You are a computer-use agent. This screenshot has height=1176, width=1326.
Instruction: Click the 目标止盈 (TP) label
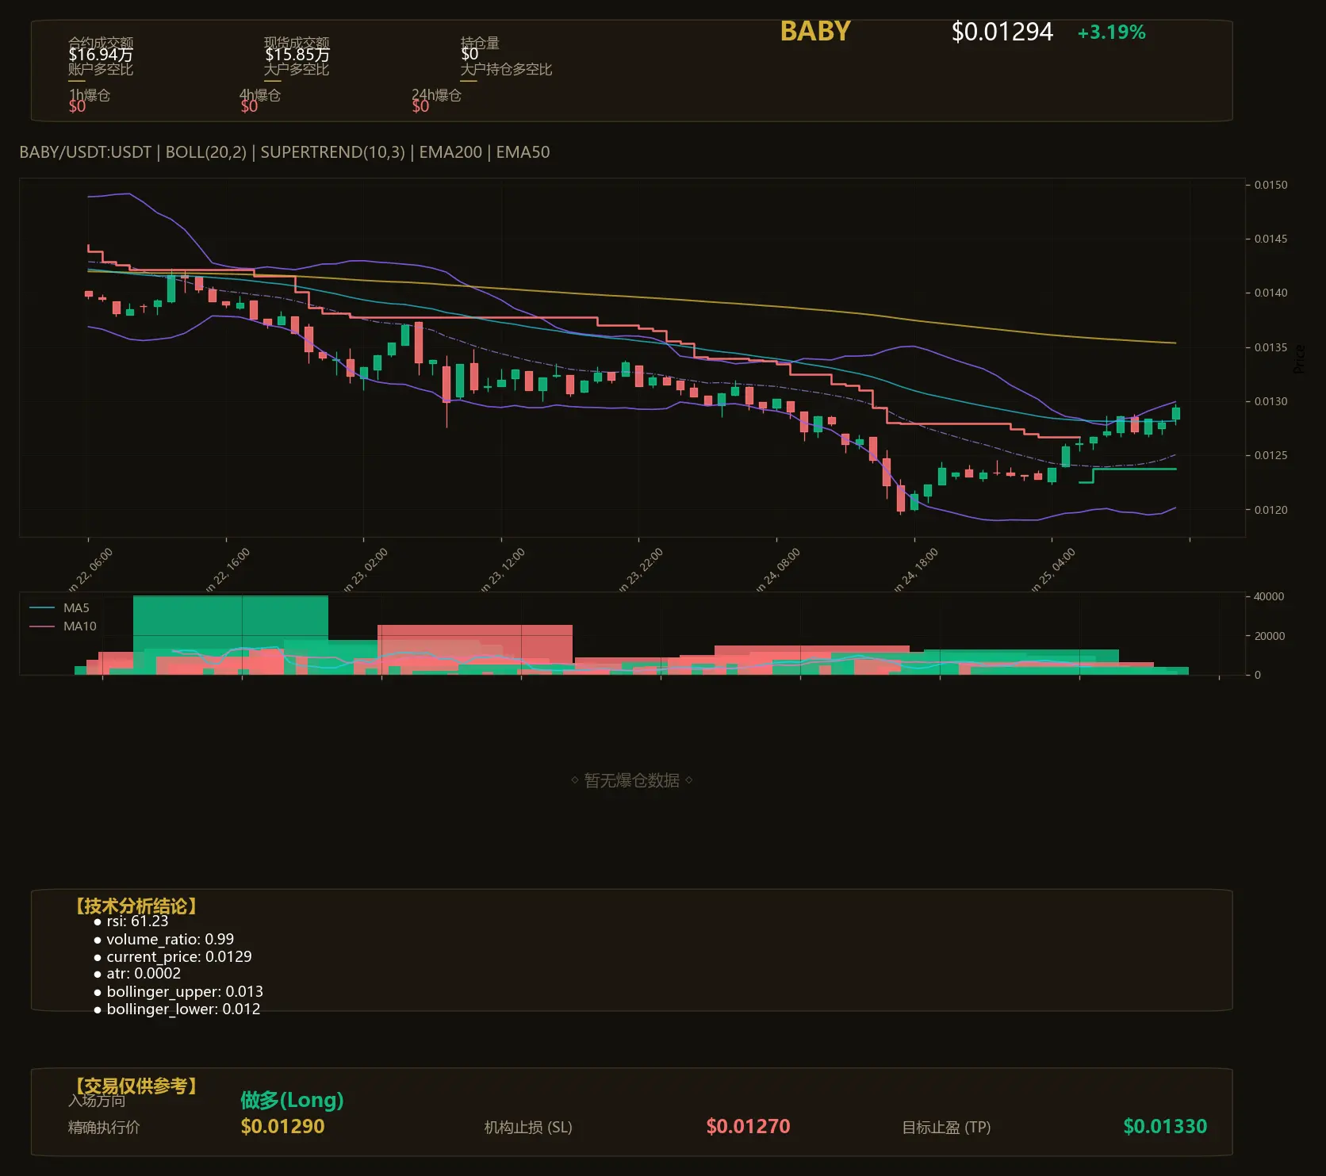[946, 1128]
